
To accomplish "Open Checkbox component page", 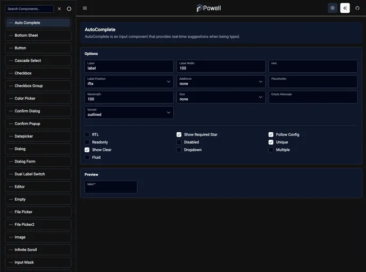I will click(x=38, y=73).
